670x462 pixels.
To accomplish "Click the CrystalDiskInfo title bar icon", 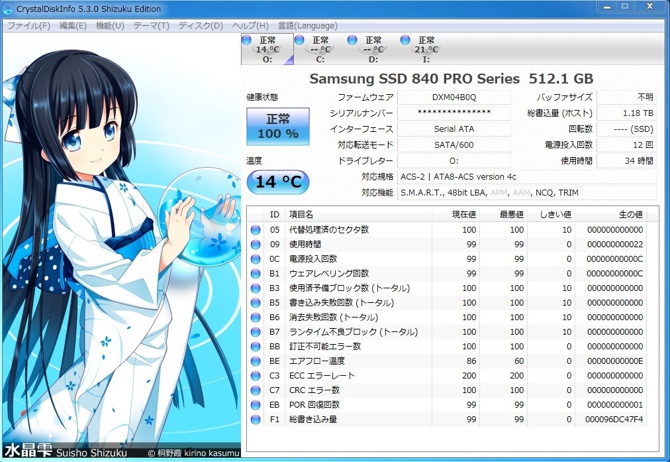I will [x=7, y=9].
